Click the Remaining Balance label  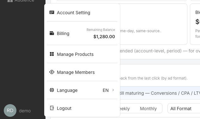(x=101, y=30)
